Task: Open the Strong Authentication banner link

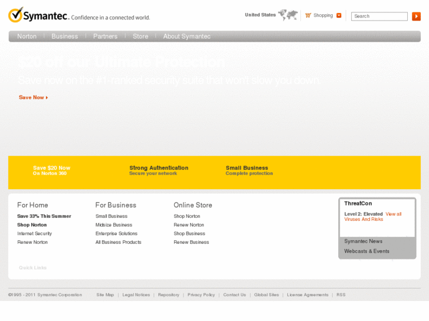Action: [159, 170]
